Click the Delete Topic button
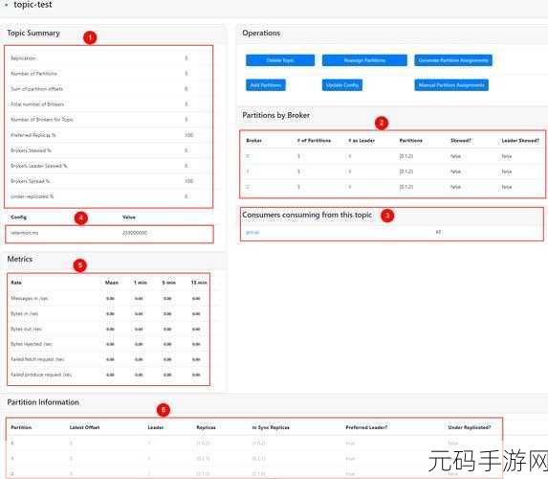Viewport: 548px width, 479px height. pos(280,60)
